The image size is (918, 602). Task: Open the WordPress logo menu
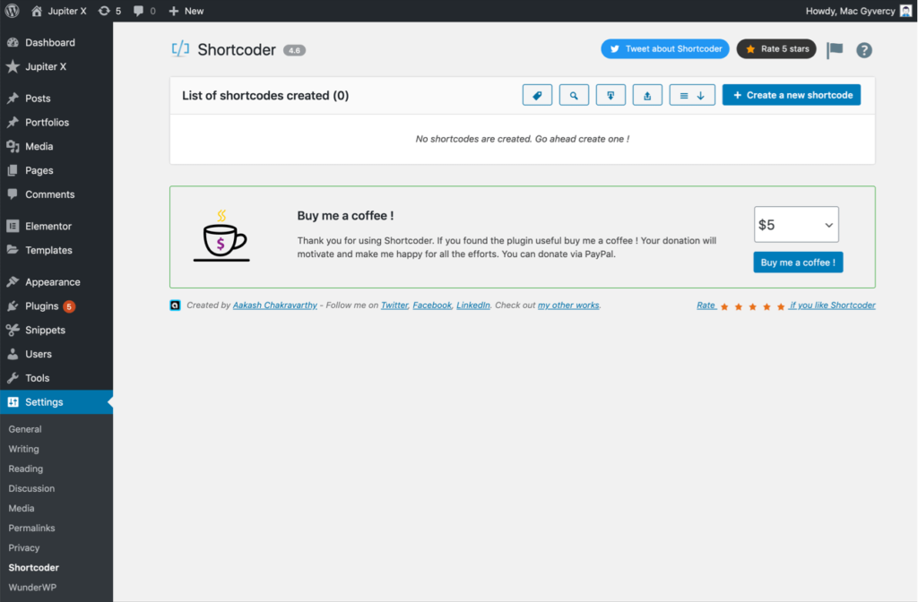[13, 11]
